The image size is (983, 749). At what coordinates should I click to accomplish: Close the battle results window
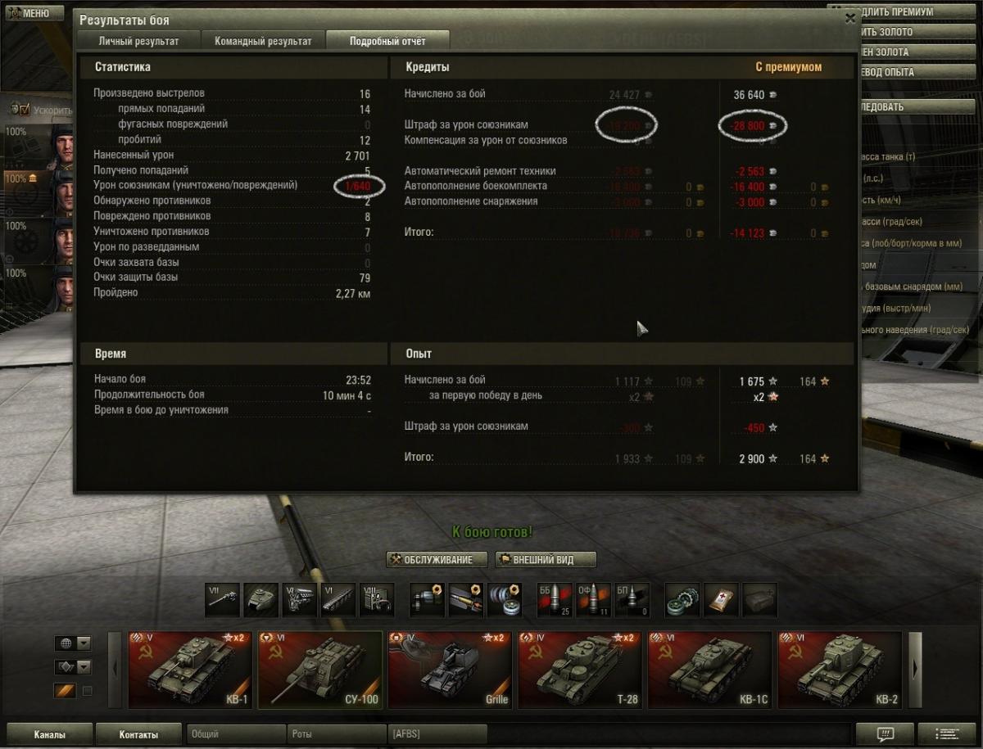[850, 18]
